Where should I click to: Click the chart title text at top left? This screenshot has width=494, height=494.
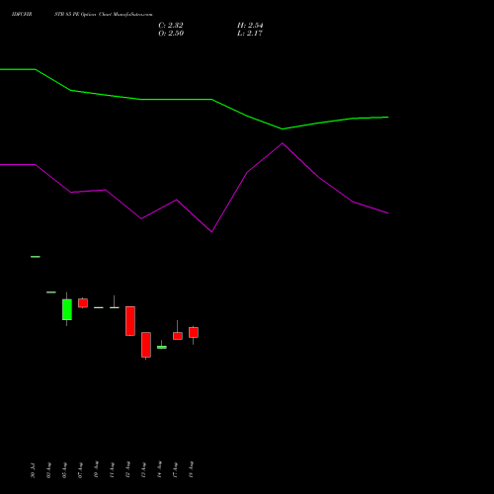click(x=82, y=15)
